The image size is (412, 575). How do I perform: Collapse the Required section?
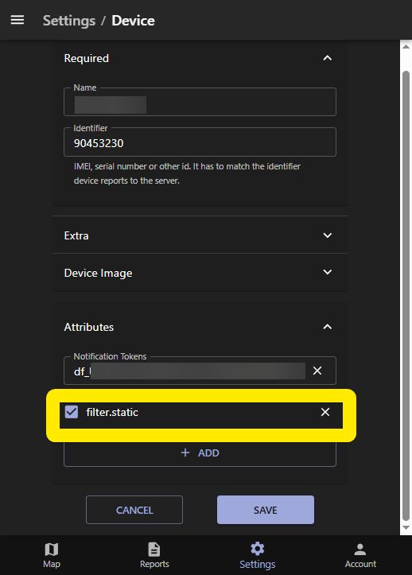pos(327,58)
